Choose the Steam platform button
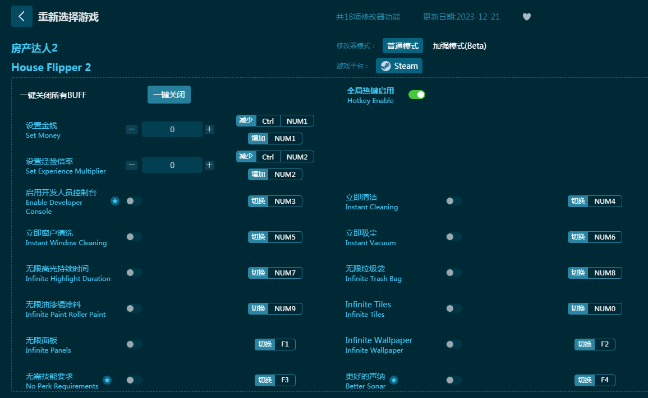Screen dimensions: 648x398 click(399, 66)
